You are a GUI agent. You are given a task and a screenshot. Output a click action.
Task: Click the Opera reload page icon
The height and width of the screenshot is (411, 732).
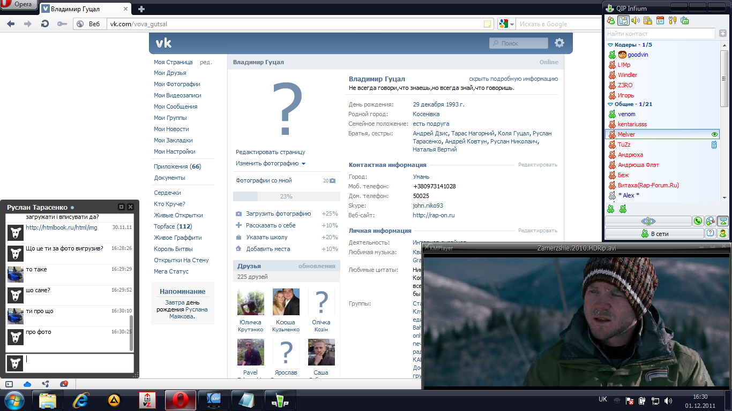(x=45, y=24)
